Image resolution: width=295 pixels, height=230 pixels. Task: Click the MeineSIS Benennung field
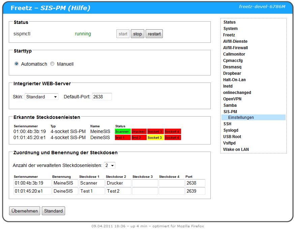pyautogui.click(x=65, y=183)
